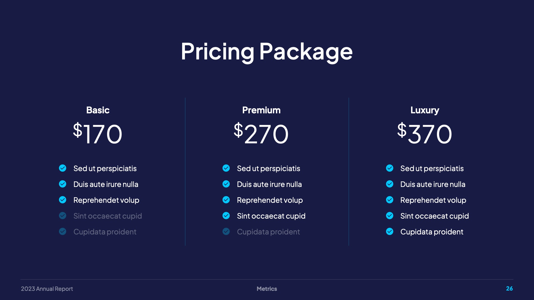Click the checkmark beside Luxury's Duis aute irure nulla
Screen dimensions: 534x300
pyautogui.click(x=390, y=184)
